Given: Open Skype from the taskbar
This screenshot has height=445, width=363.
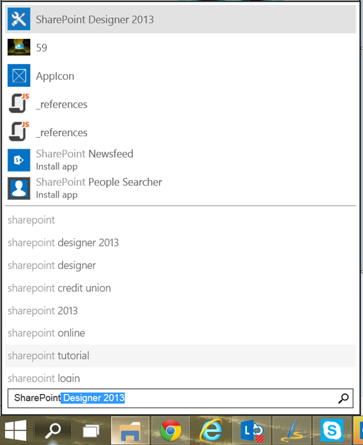Looking at the screenshot, I should click(x=332, y=431).
